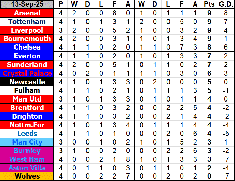The height and width of the screenshot is (181, 235).
Task: Click the G.D. column header
Action: [x=225, y=4]
